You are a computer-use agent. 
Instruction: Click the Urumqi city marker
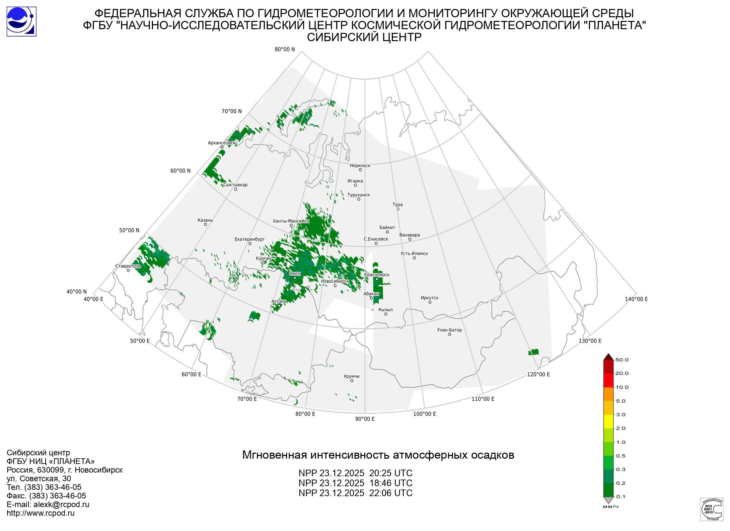coord(352,381)
